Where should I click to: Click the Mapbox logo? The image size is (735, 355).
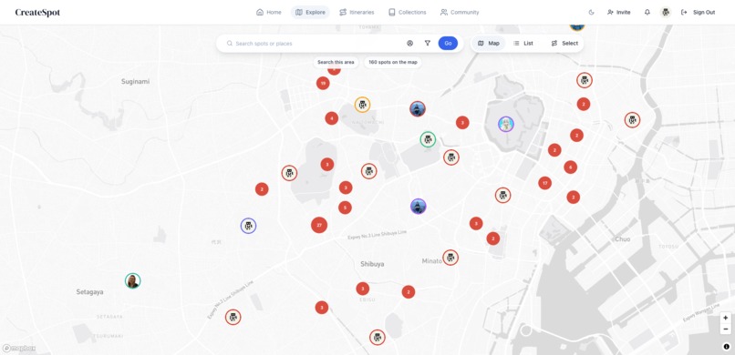click(x=19, y=349)
